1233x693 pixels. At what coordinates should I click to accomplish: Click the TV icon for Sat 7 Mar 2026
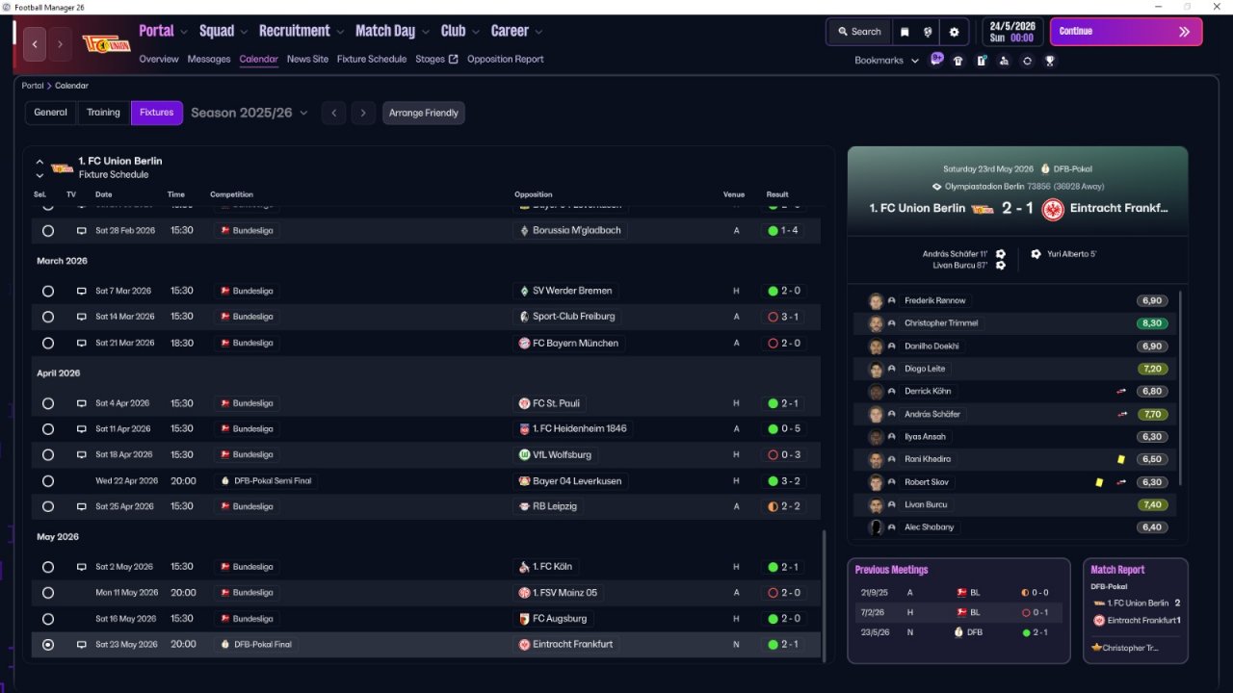[x=82, y=291]
